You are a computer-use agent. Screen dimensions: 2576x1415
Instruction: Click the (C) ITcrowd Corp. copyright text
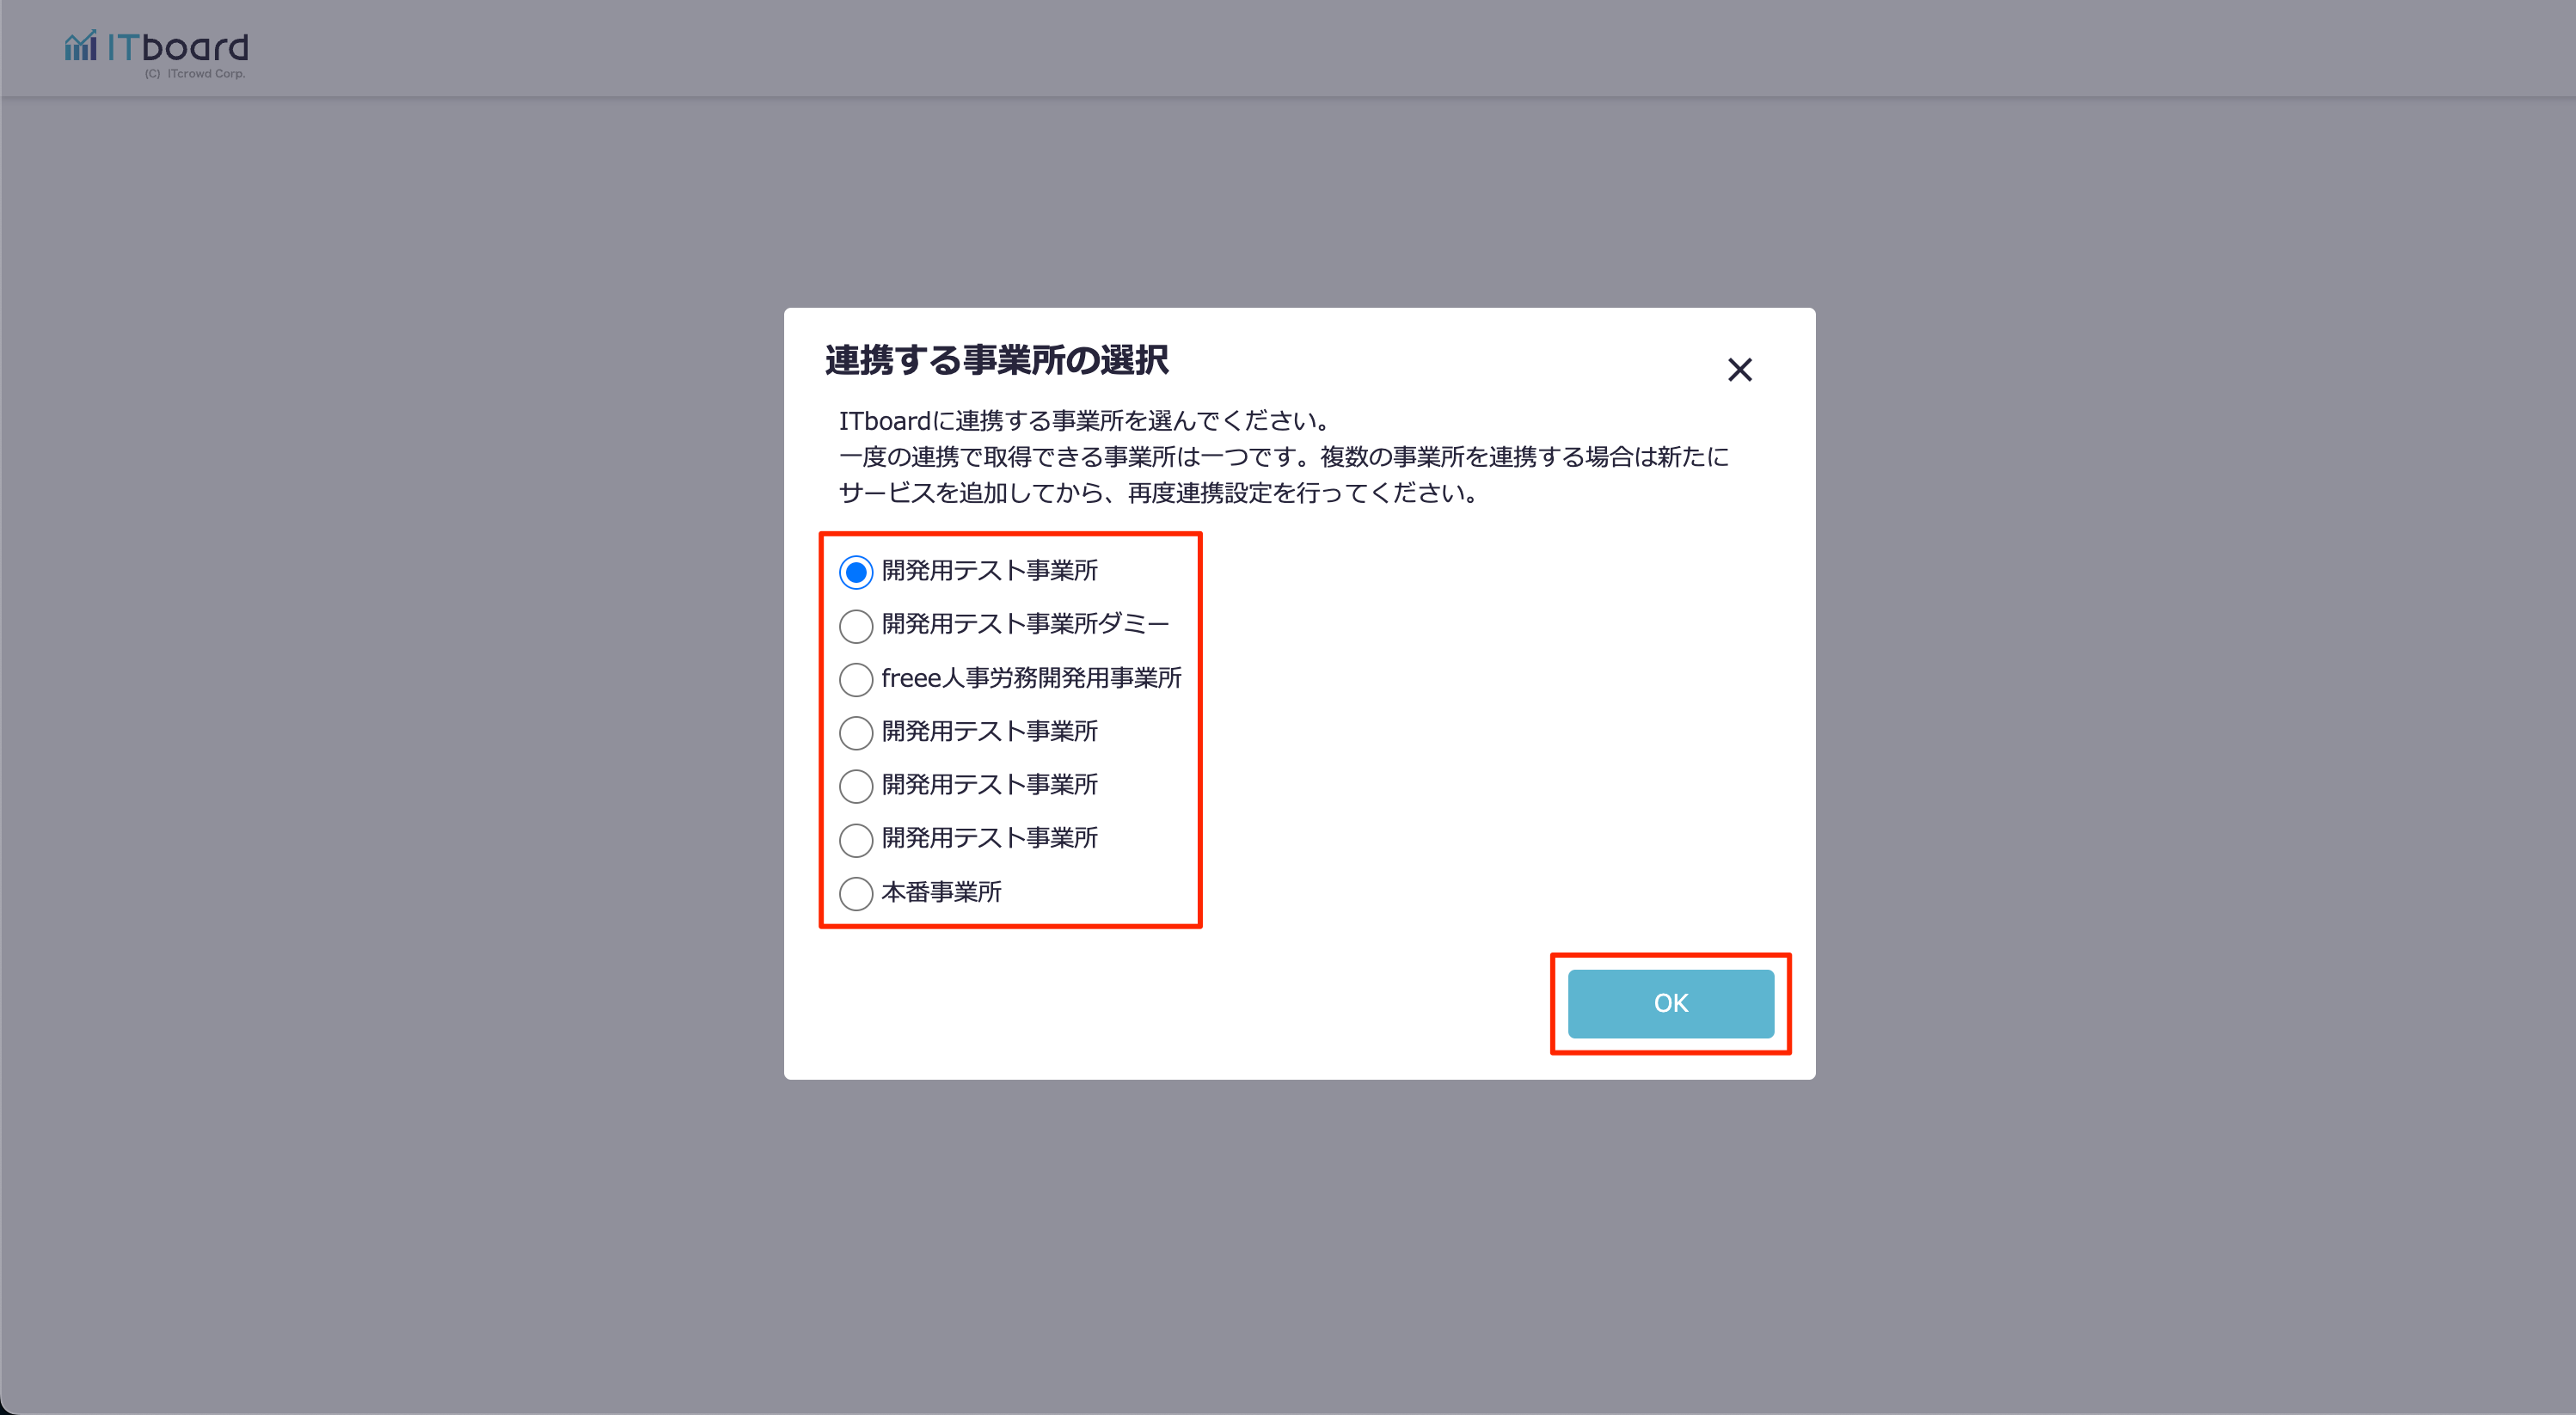pyautogui.click(x=195, y=74)
